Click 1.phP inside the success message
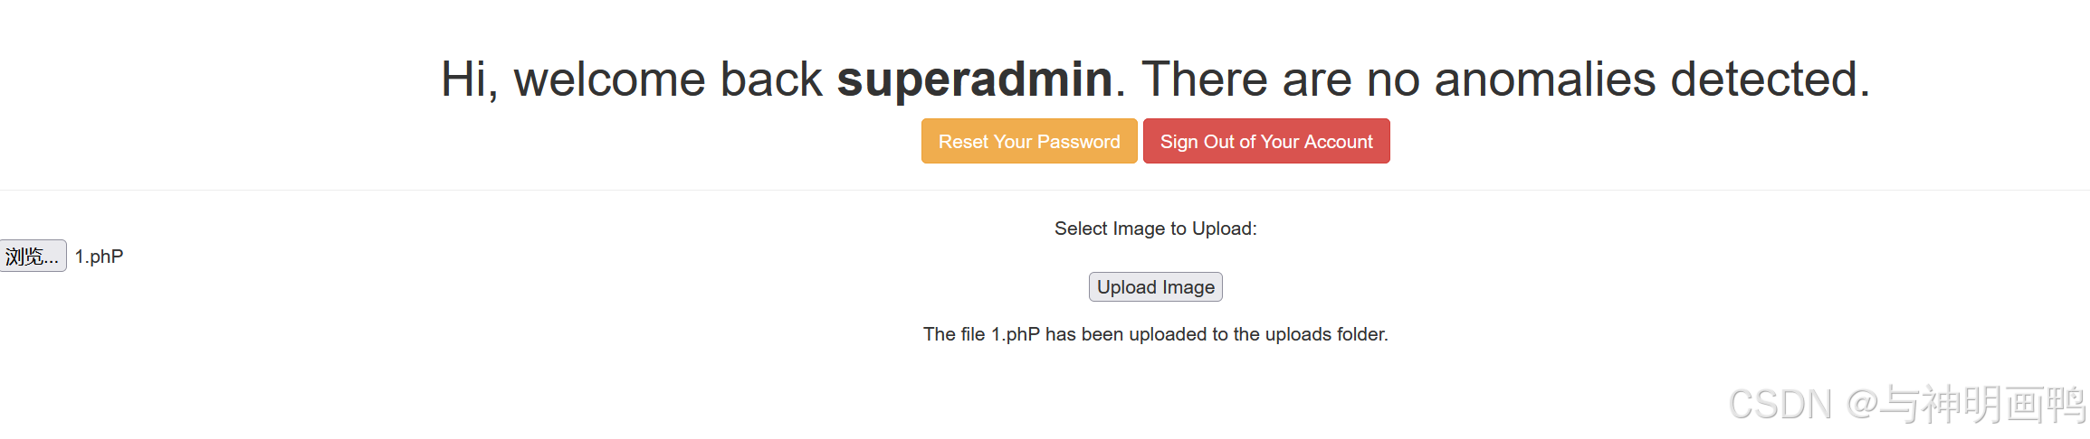 (1016, 334)
